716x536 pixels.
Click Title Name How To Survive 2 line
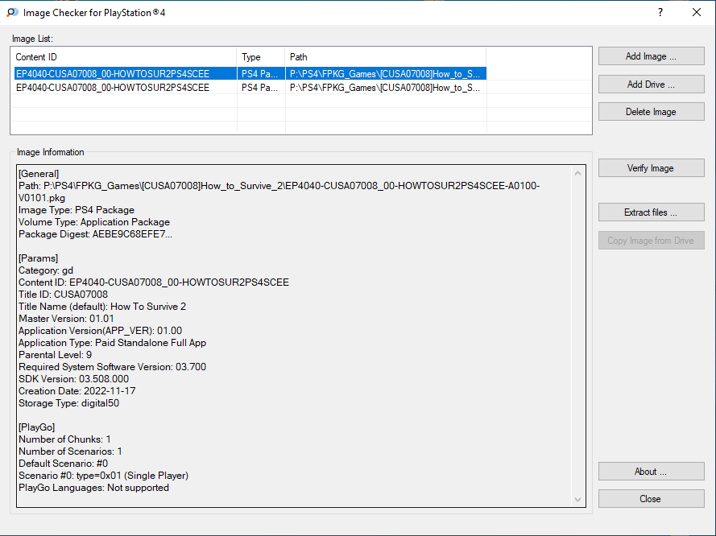102,307
